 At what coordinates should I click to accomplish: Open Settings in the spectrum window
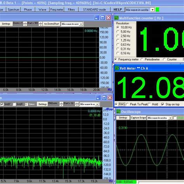click(42, 104)
